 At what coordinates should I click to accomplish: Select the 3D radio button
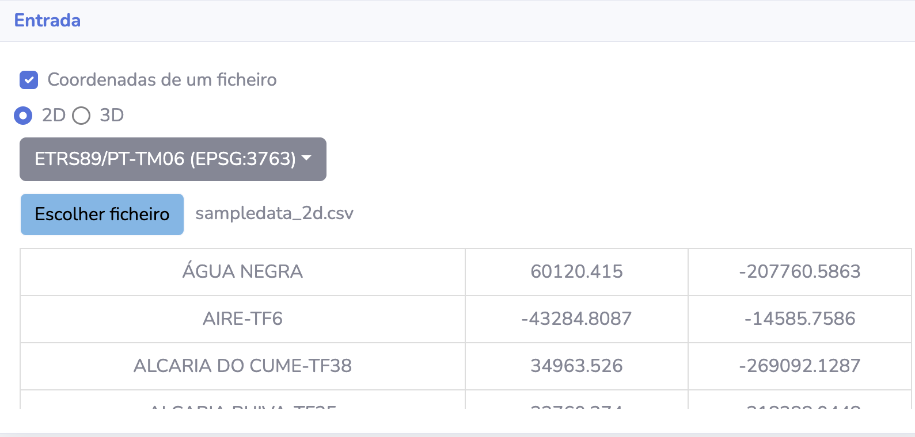(81, 116)
